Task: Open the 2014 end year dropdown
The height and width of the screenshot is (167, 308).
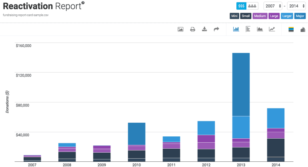Action: (296, 6)
